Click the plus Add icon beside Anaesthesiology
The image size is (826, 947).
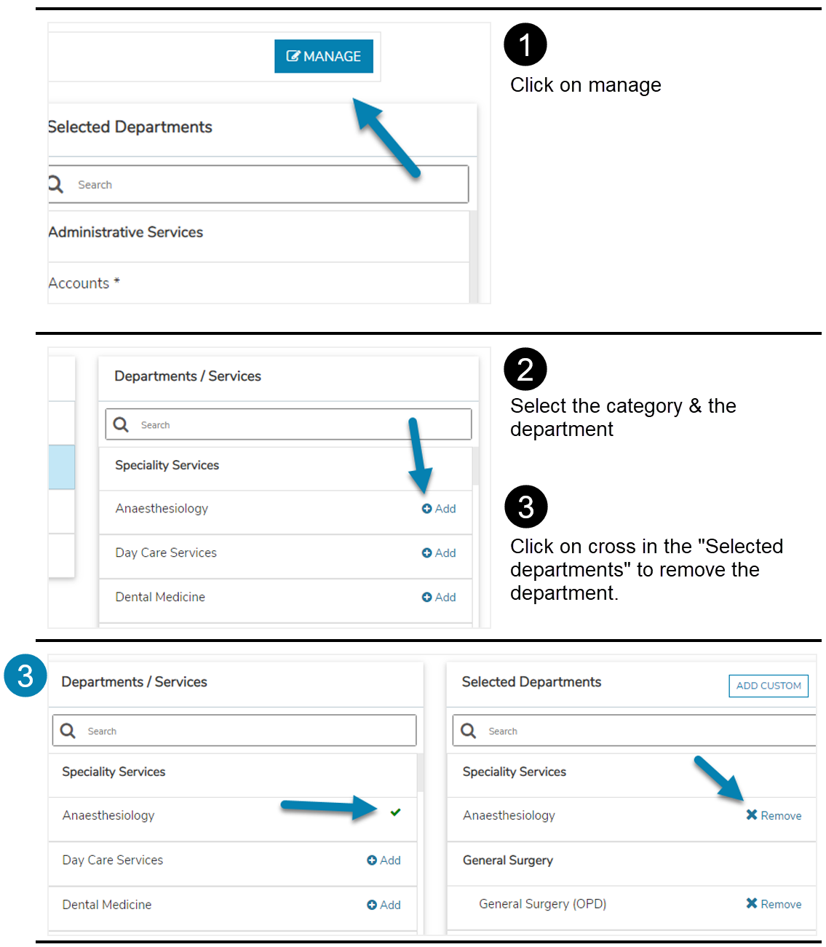[x=427, y=509]
